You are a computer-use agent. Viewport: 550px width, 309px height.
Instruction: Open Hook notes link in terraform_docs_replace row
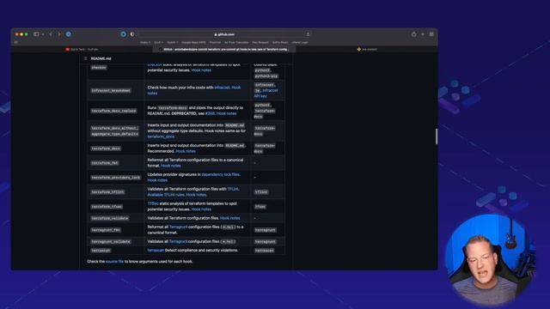pyautogui.click(x=226, y=113)
